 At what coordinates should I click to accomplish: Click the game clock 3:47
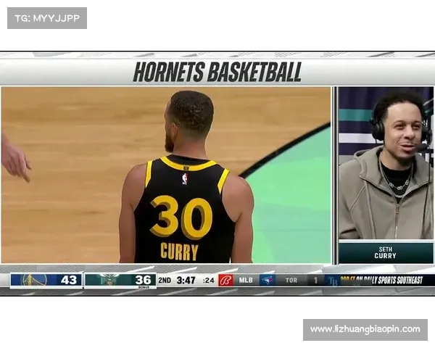pos(186,281)
